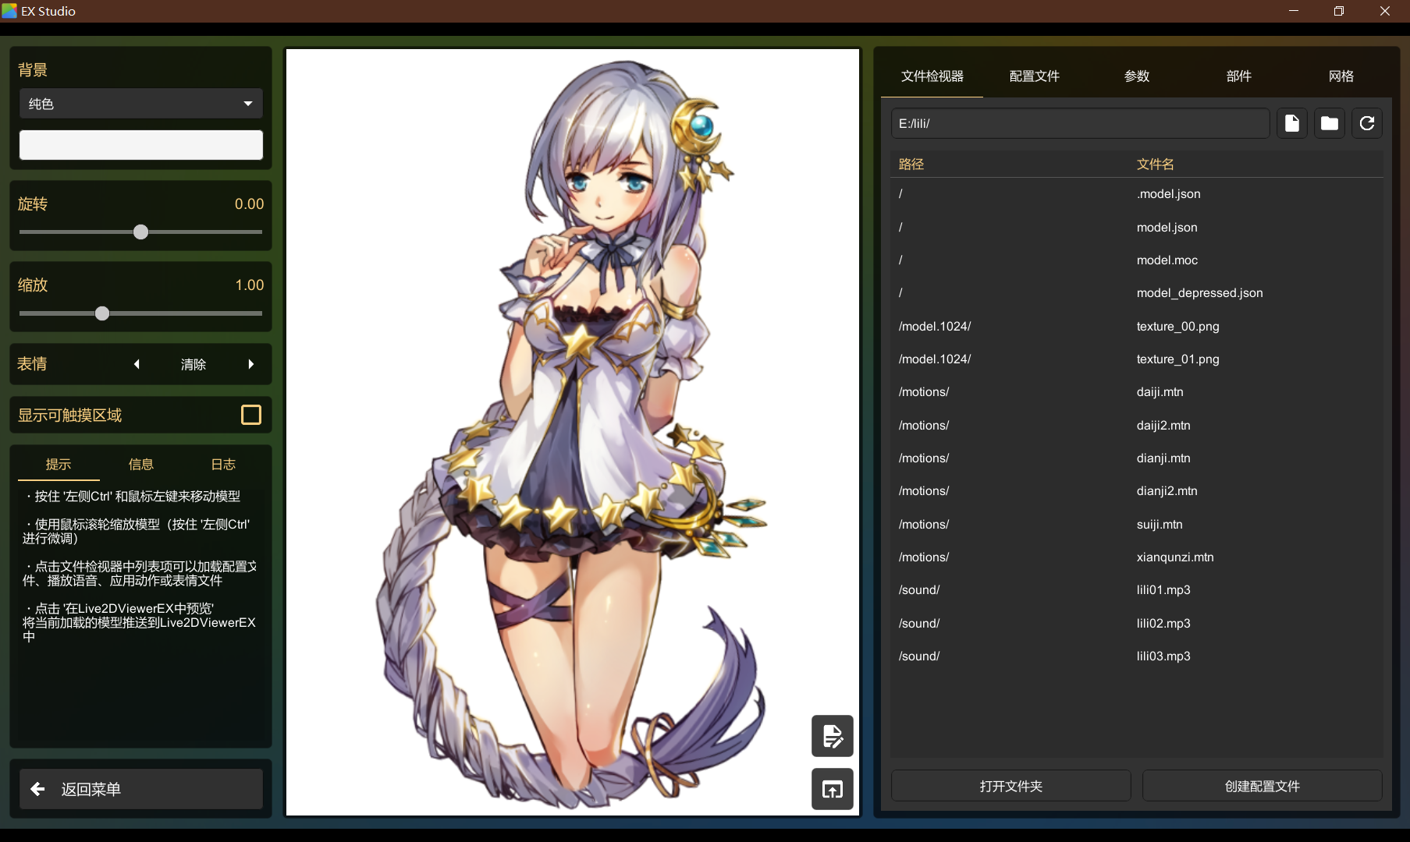The width and height of the screenshot is (1410, 842).
Task: Toggle the 显示可触摸区域 checkbox
Action: coord(251,415)
